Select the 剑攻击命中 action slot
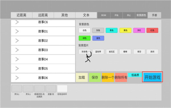171x108 pixels. [62, 89]
